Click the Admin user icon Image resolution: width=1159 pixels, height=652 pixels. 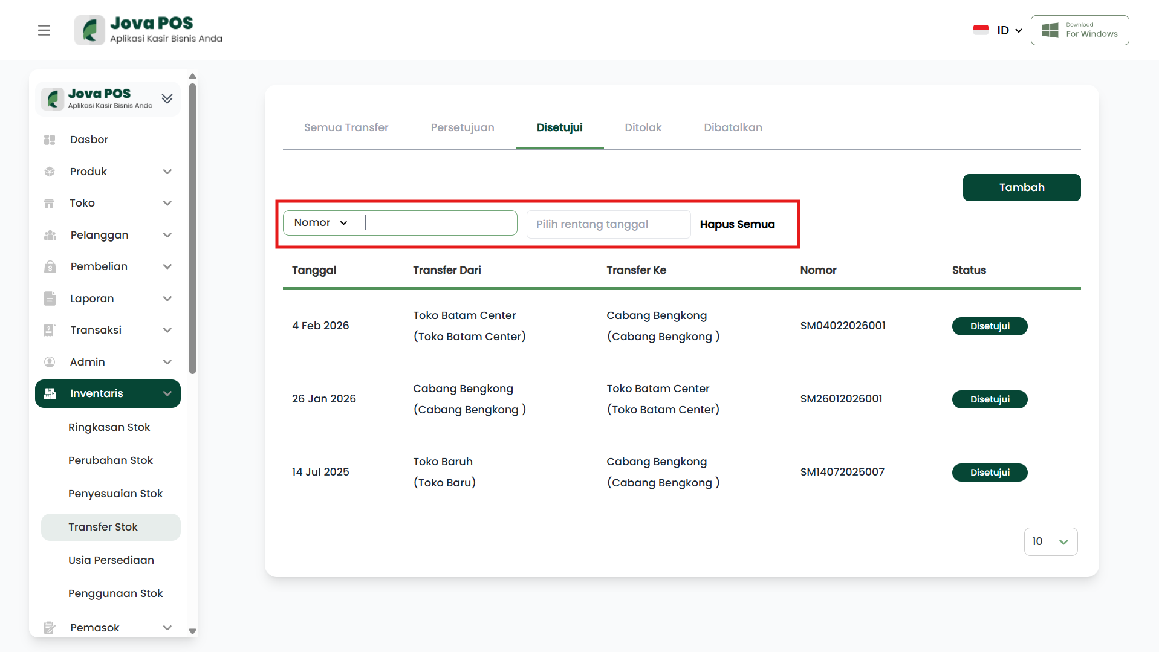tap(50, 362)
